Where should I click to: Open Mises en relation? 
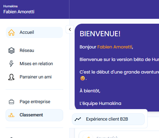36,64
